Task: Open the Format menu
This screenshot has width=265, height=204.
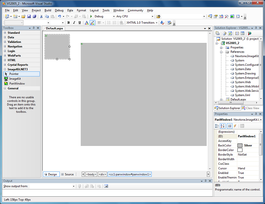Action: click(x=82, y=10)
